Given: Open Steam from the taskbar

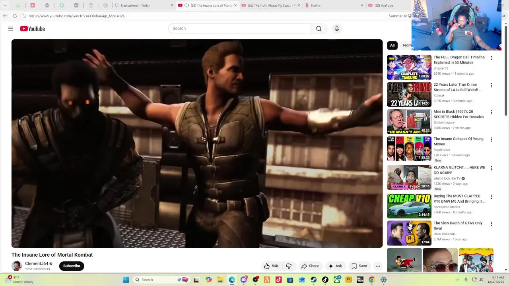Looking at the screenshot, I should point(313,280).
